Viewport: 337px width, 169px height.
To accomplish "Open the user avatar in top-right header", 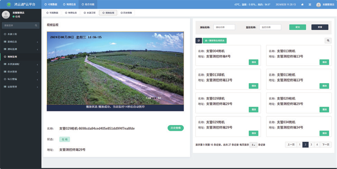I will [318, 5].
